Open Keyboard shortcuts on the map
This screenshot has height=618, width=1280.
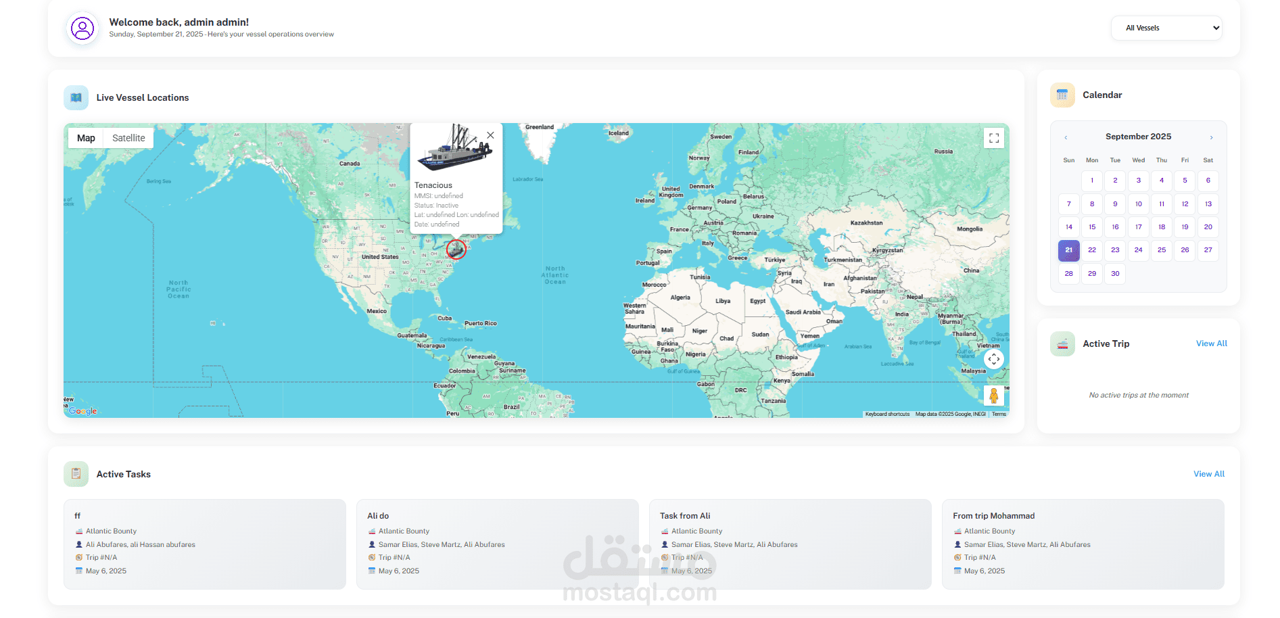point(887,414)
